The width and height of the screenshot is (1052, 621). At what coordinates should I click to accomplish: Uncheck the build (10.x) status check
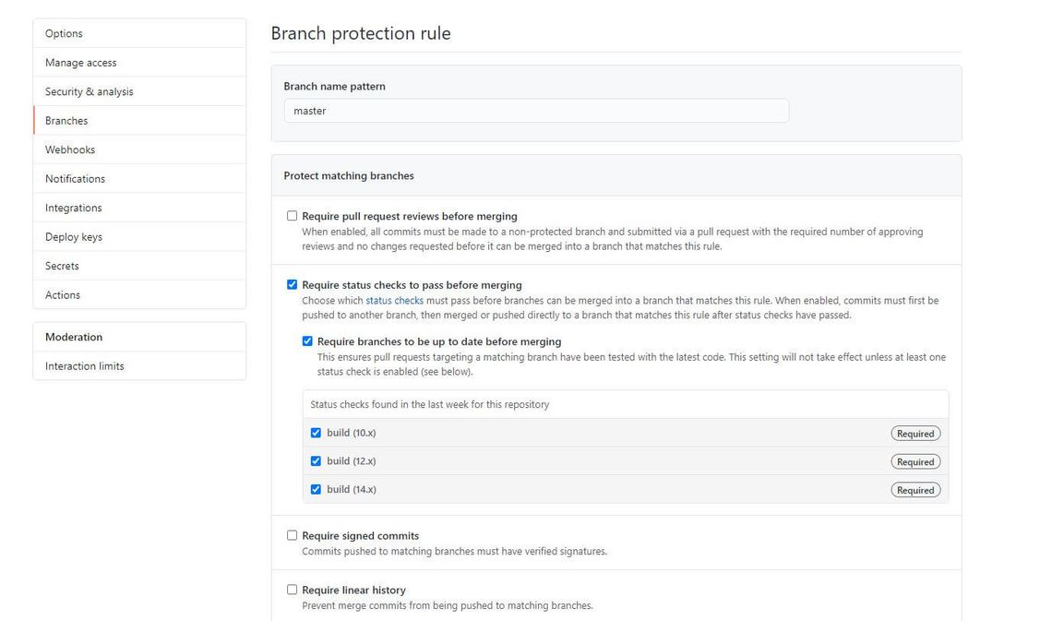pos(316,432)
